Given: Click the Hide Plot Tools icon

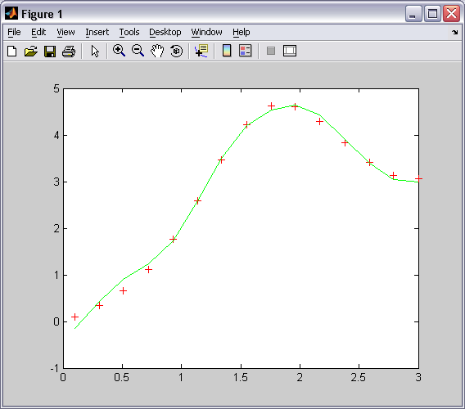Looking at the screenshot, I should tap(271, 51).
